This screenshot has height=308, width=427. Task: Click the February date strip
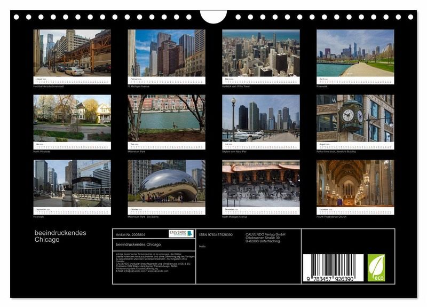(167, 80)
